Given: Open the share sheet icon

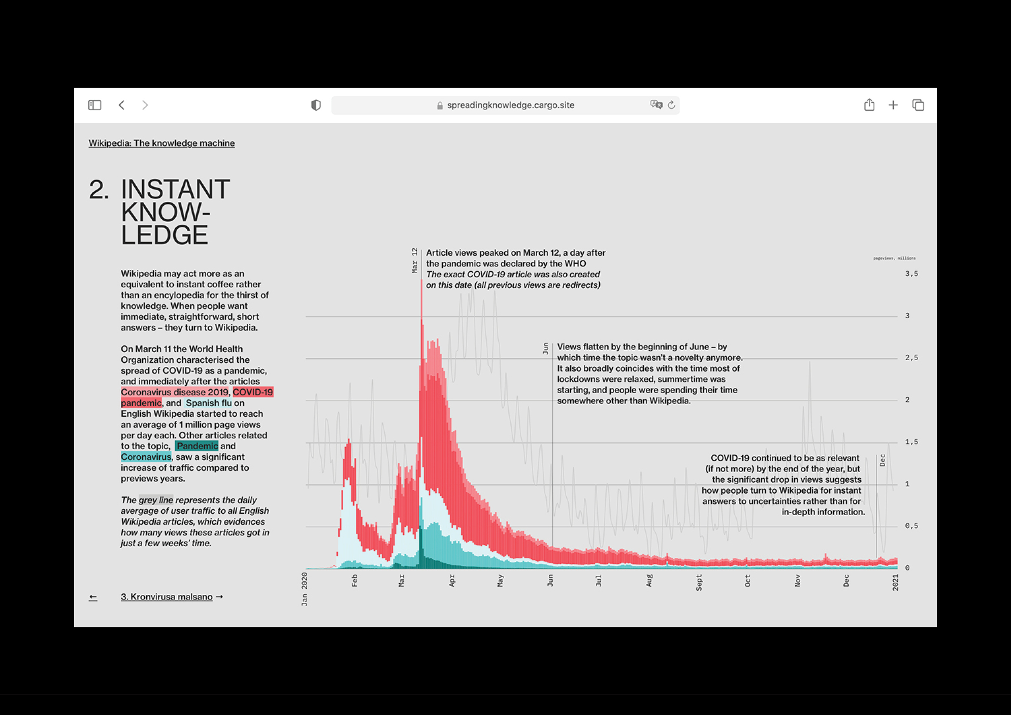Looking at the screenshot, I should 869,105.
